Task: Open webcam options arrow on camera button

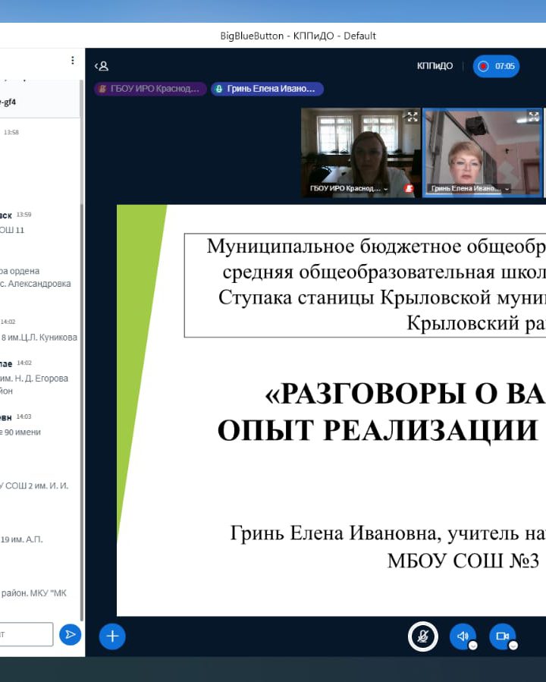Action: click(x=513, y=646)
